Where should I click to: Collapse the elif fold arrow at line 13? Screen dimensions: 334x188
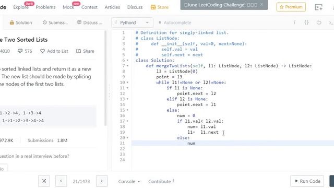127,99
